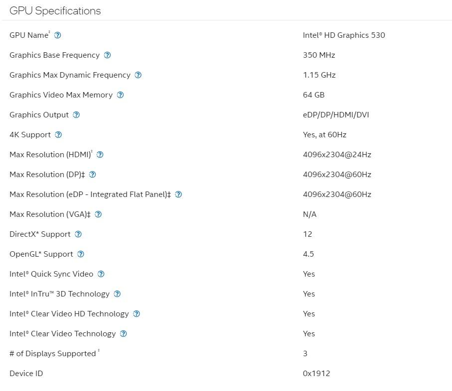452x391 pixels.
Task: Open help for Intel InTru 3D Technology
Action: tap(117, 294)
